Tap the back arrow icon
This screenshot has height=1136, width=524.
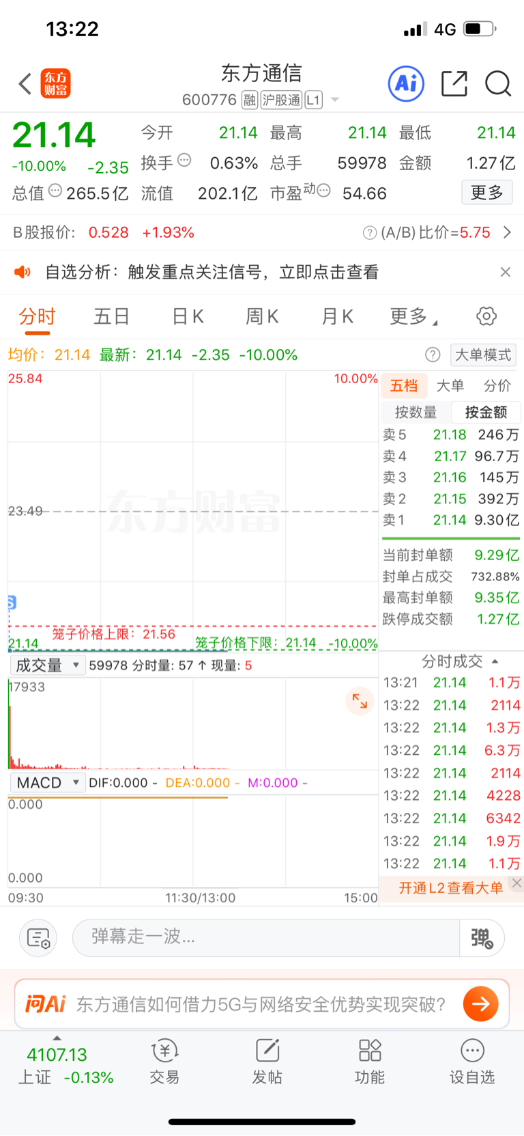point(25,84)
